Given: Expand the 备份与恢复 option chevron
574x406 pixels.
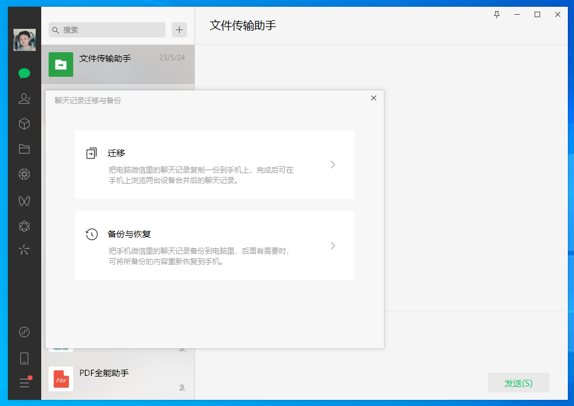Looking at the screenshot, I should 333,245.
